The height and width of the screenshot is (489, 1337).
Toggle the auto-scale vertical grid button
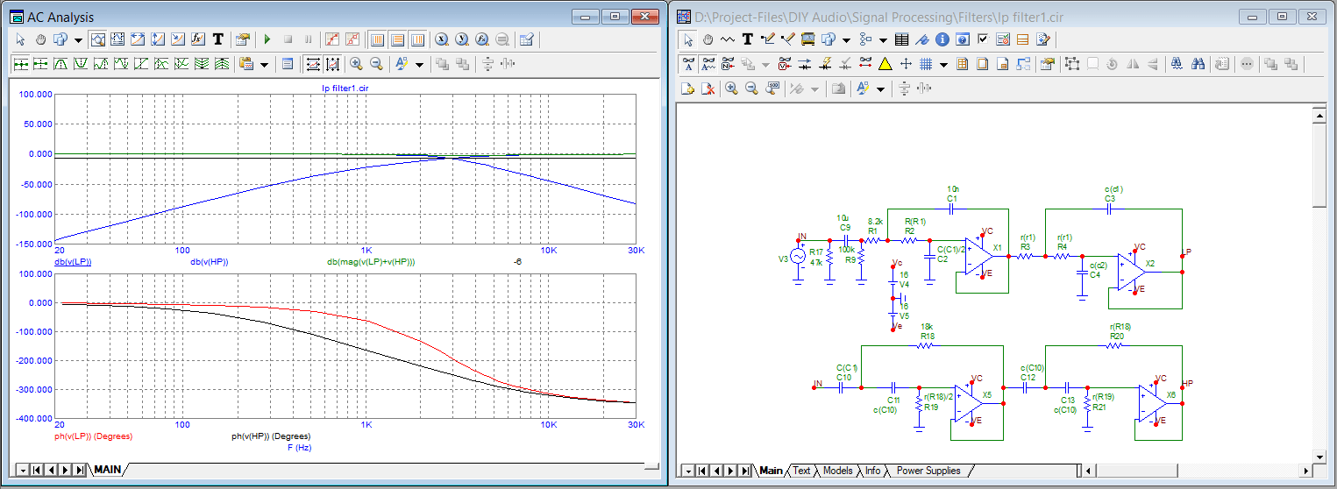(x=334, y=64)
